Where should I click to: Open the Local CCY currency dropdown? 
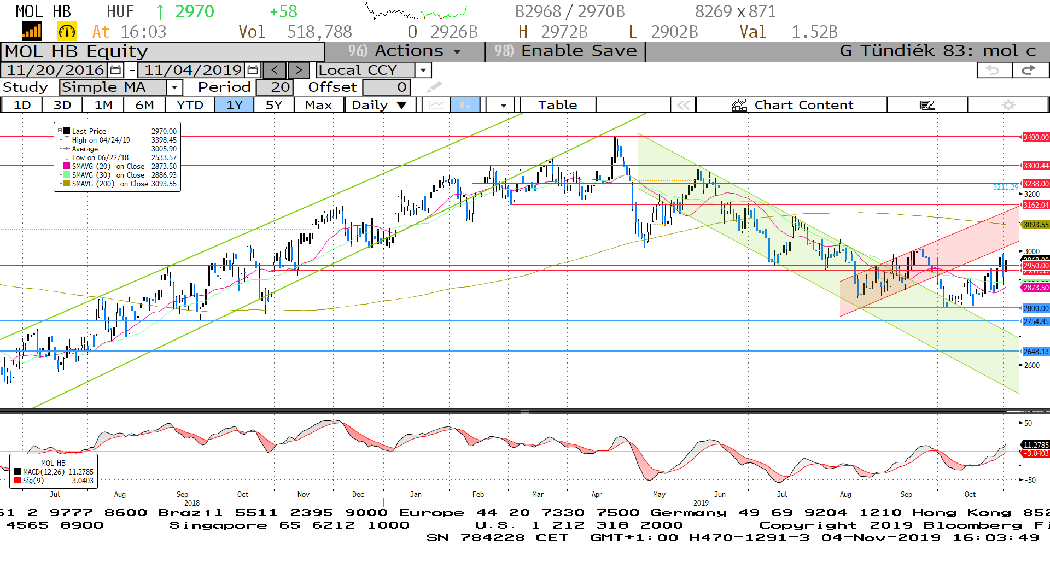click(423, 70)
